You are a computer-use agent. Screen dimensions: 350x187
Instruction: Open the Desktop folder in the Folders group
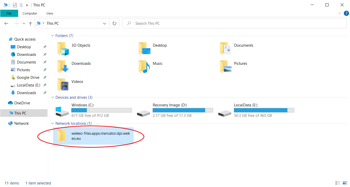pos(144,49)
